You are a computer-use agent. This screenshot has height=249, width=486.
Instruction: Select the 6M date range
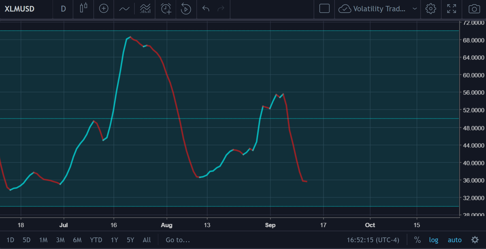point(77,240)
